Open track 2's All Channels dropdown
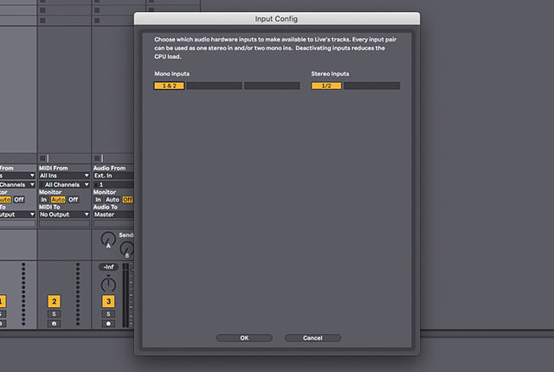Image resolution: width=554 pixels, height=372 pixels. [64, 184]
